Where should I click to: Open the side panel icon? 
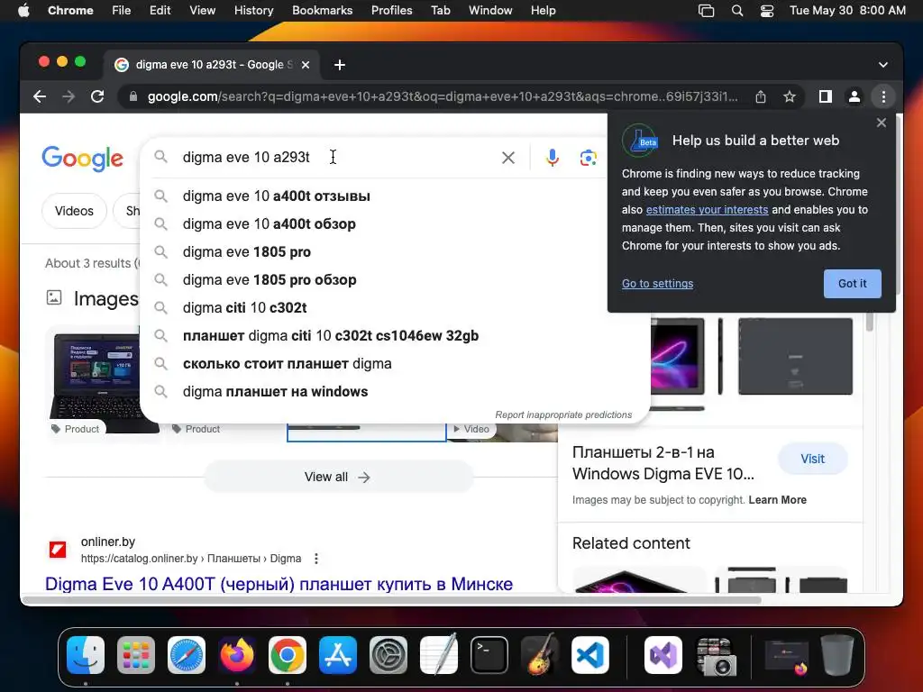coord(826,96)
